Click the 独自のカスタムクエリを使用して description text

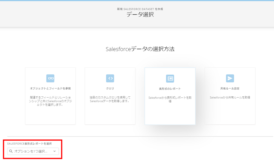(x=110, y=99)
